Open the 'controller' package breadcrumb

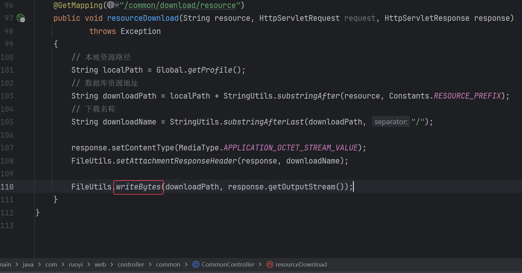tap(131, 265)
